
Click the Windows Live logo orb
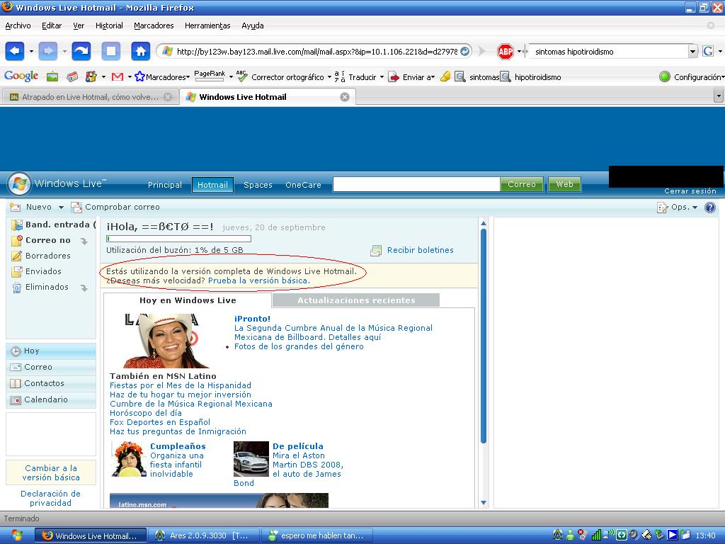point(19,183)
